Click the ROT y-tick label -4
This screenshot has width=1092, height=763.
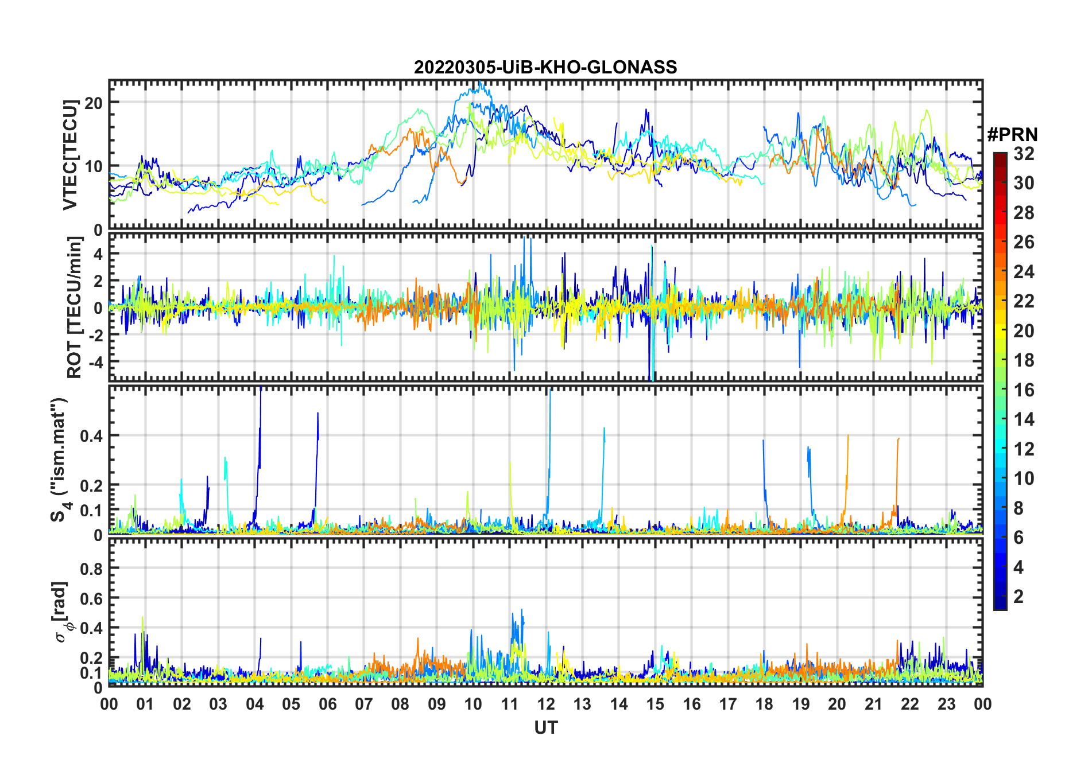(95, 362)
